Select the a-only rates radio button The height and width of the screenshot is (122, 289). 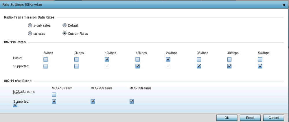(30, 25)
